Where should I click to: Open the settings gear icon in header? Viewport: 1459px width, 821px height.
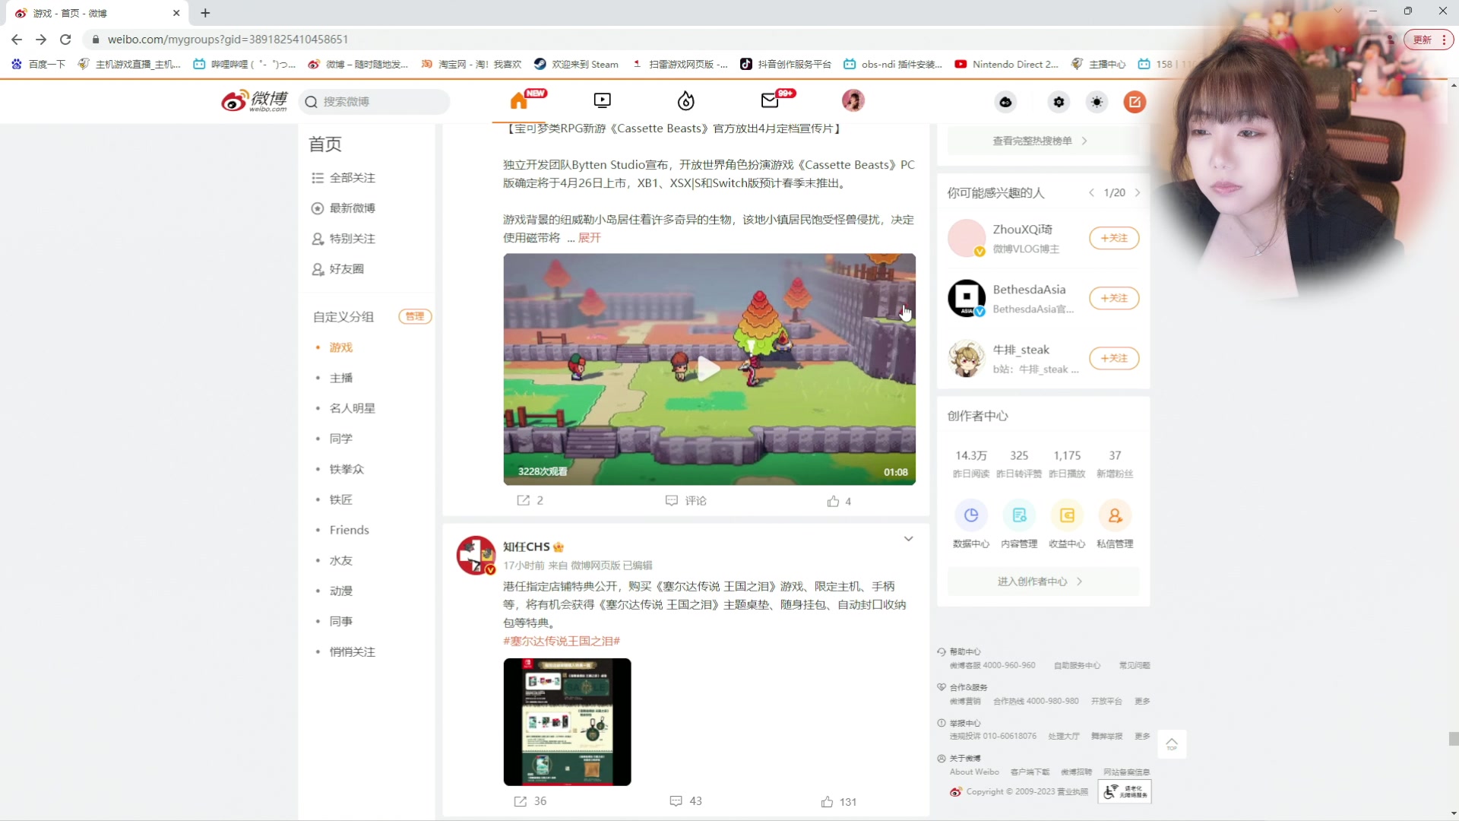click(1059, 102)
